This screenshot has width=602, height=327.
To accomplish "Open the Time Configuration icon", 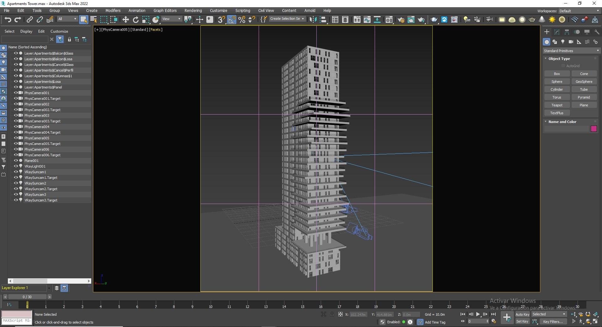I will tap(494, 321).
